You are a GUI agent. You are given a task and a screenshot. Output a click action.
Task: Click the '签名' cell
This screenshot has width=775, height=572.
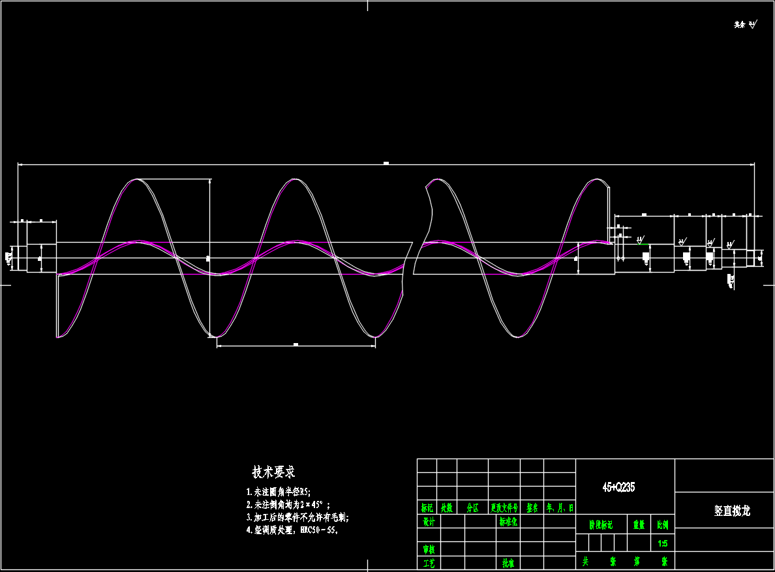532,508
